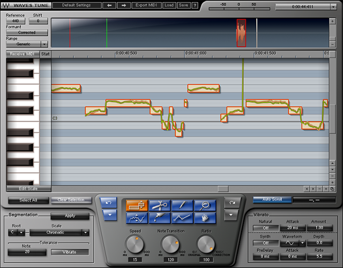Toggle the Formant Corrected button
Viewport: 343px width, 268px height.
(27, 32)
